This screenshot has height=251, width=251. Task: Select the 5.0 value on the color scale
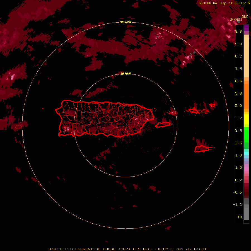(238, 106)
